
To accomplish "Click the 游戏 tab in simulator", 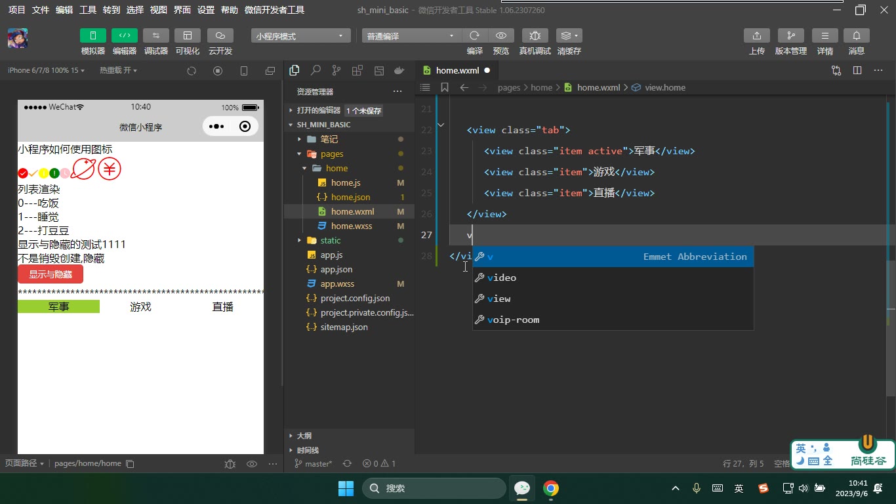I will coord(140,306).
